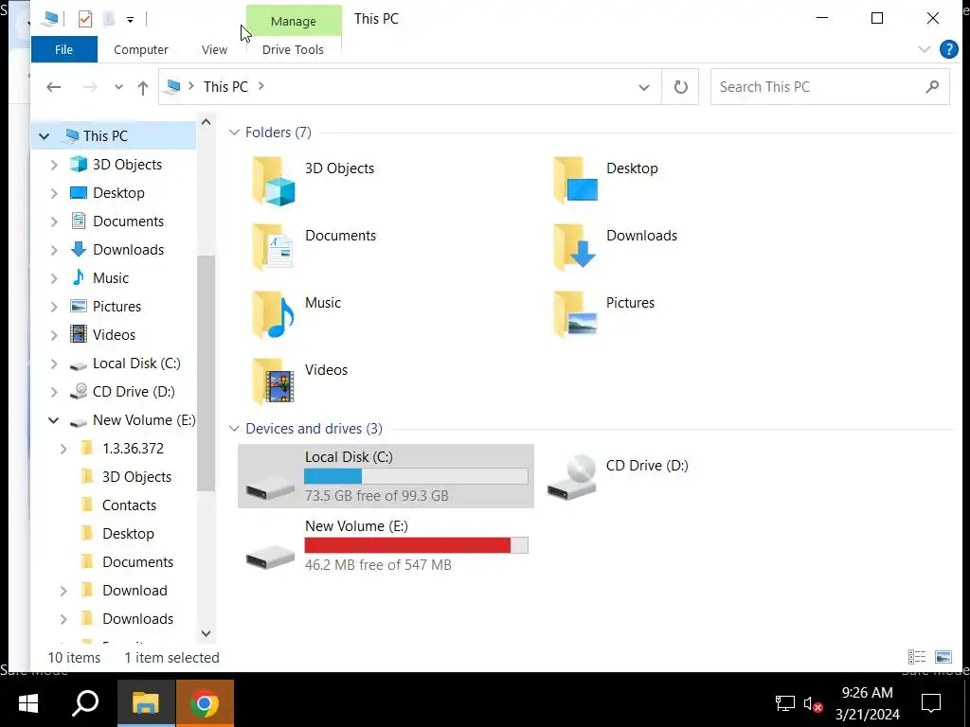Open Google Chrome from the taskbar

[x=205, y=703]
